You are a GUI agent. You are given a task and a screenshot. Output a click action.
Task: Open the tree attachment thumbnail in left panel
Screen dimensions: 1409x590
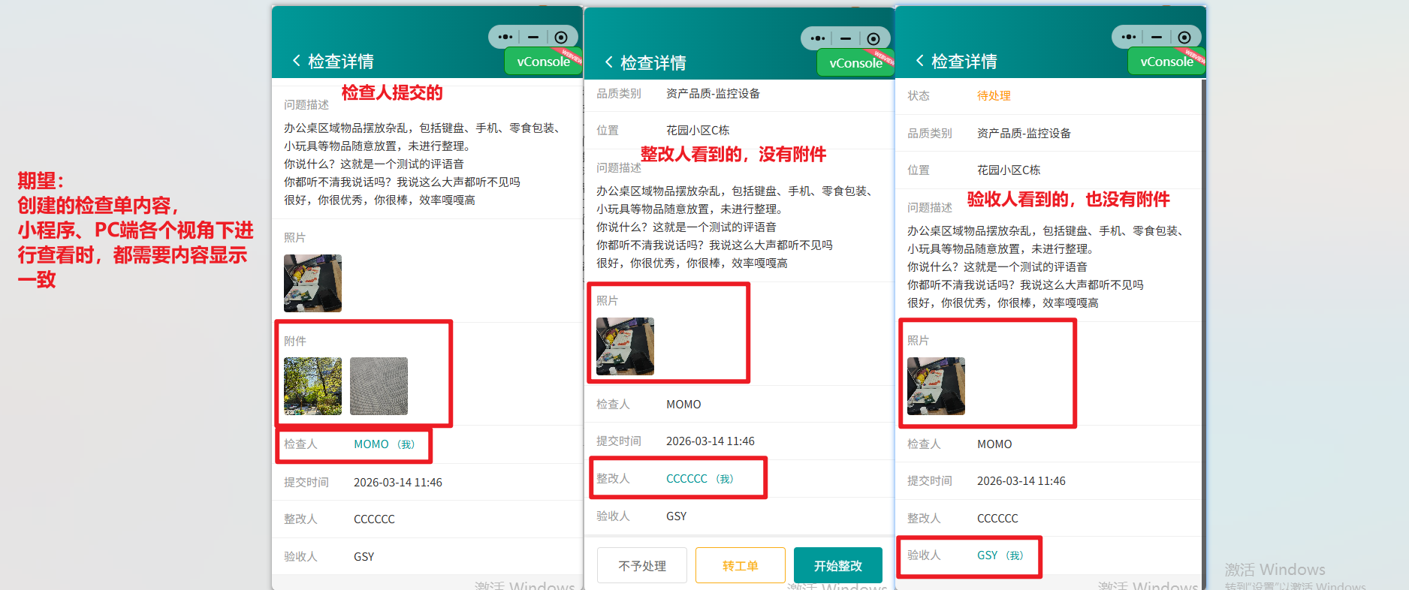point(312,386)
